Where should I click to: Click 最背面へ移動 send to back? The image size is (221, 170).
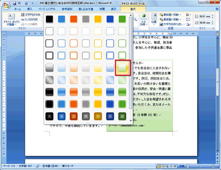(x=169, y=19)
